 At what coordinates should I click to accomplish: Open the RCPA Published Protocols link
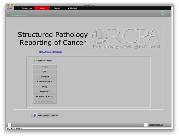51,52
